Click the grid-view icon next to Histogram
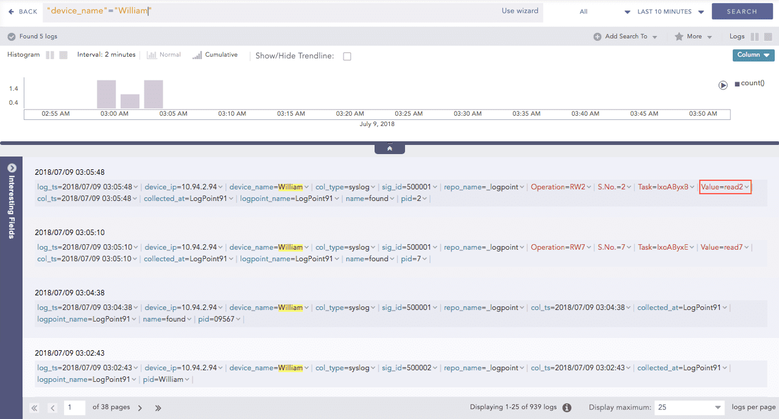The height and width of the screenshot is (419, 779). click(x=63, y=54)
